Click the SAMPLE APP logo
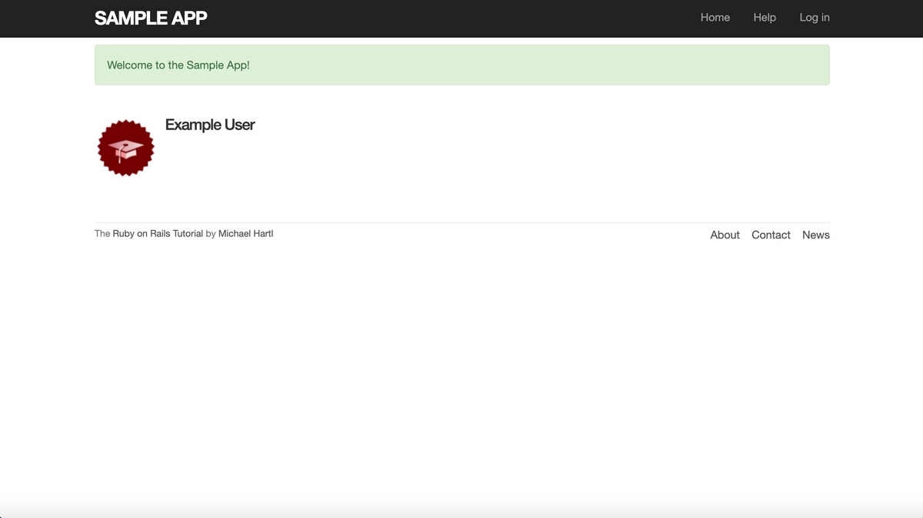This screenshot has width=923, height=518. (x=151, y=18)
